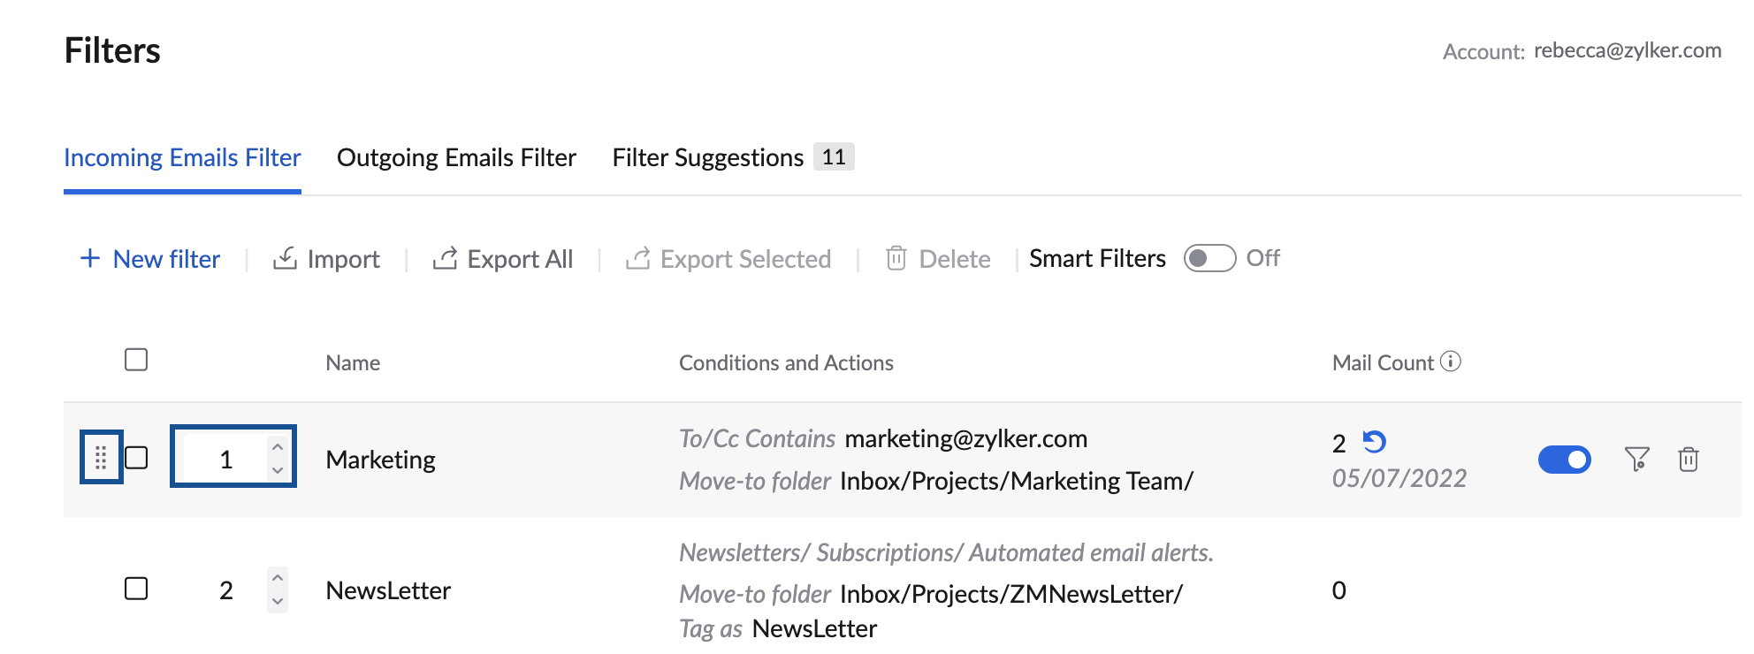Open the Filter Suggestions tab

pyautogui.click(x=705, y=157)
